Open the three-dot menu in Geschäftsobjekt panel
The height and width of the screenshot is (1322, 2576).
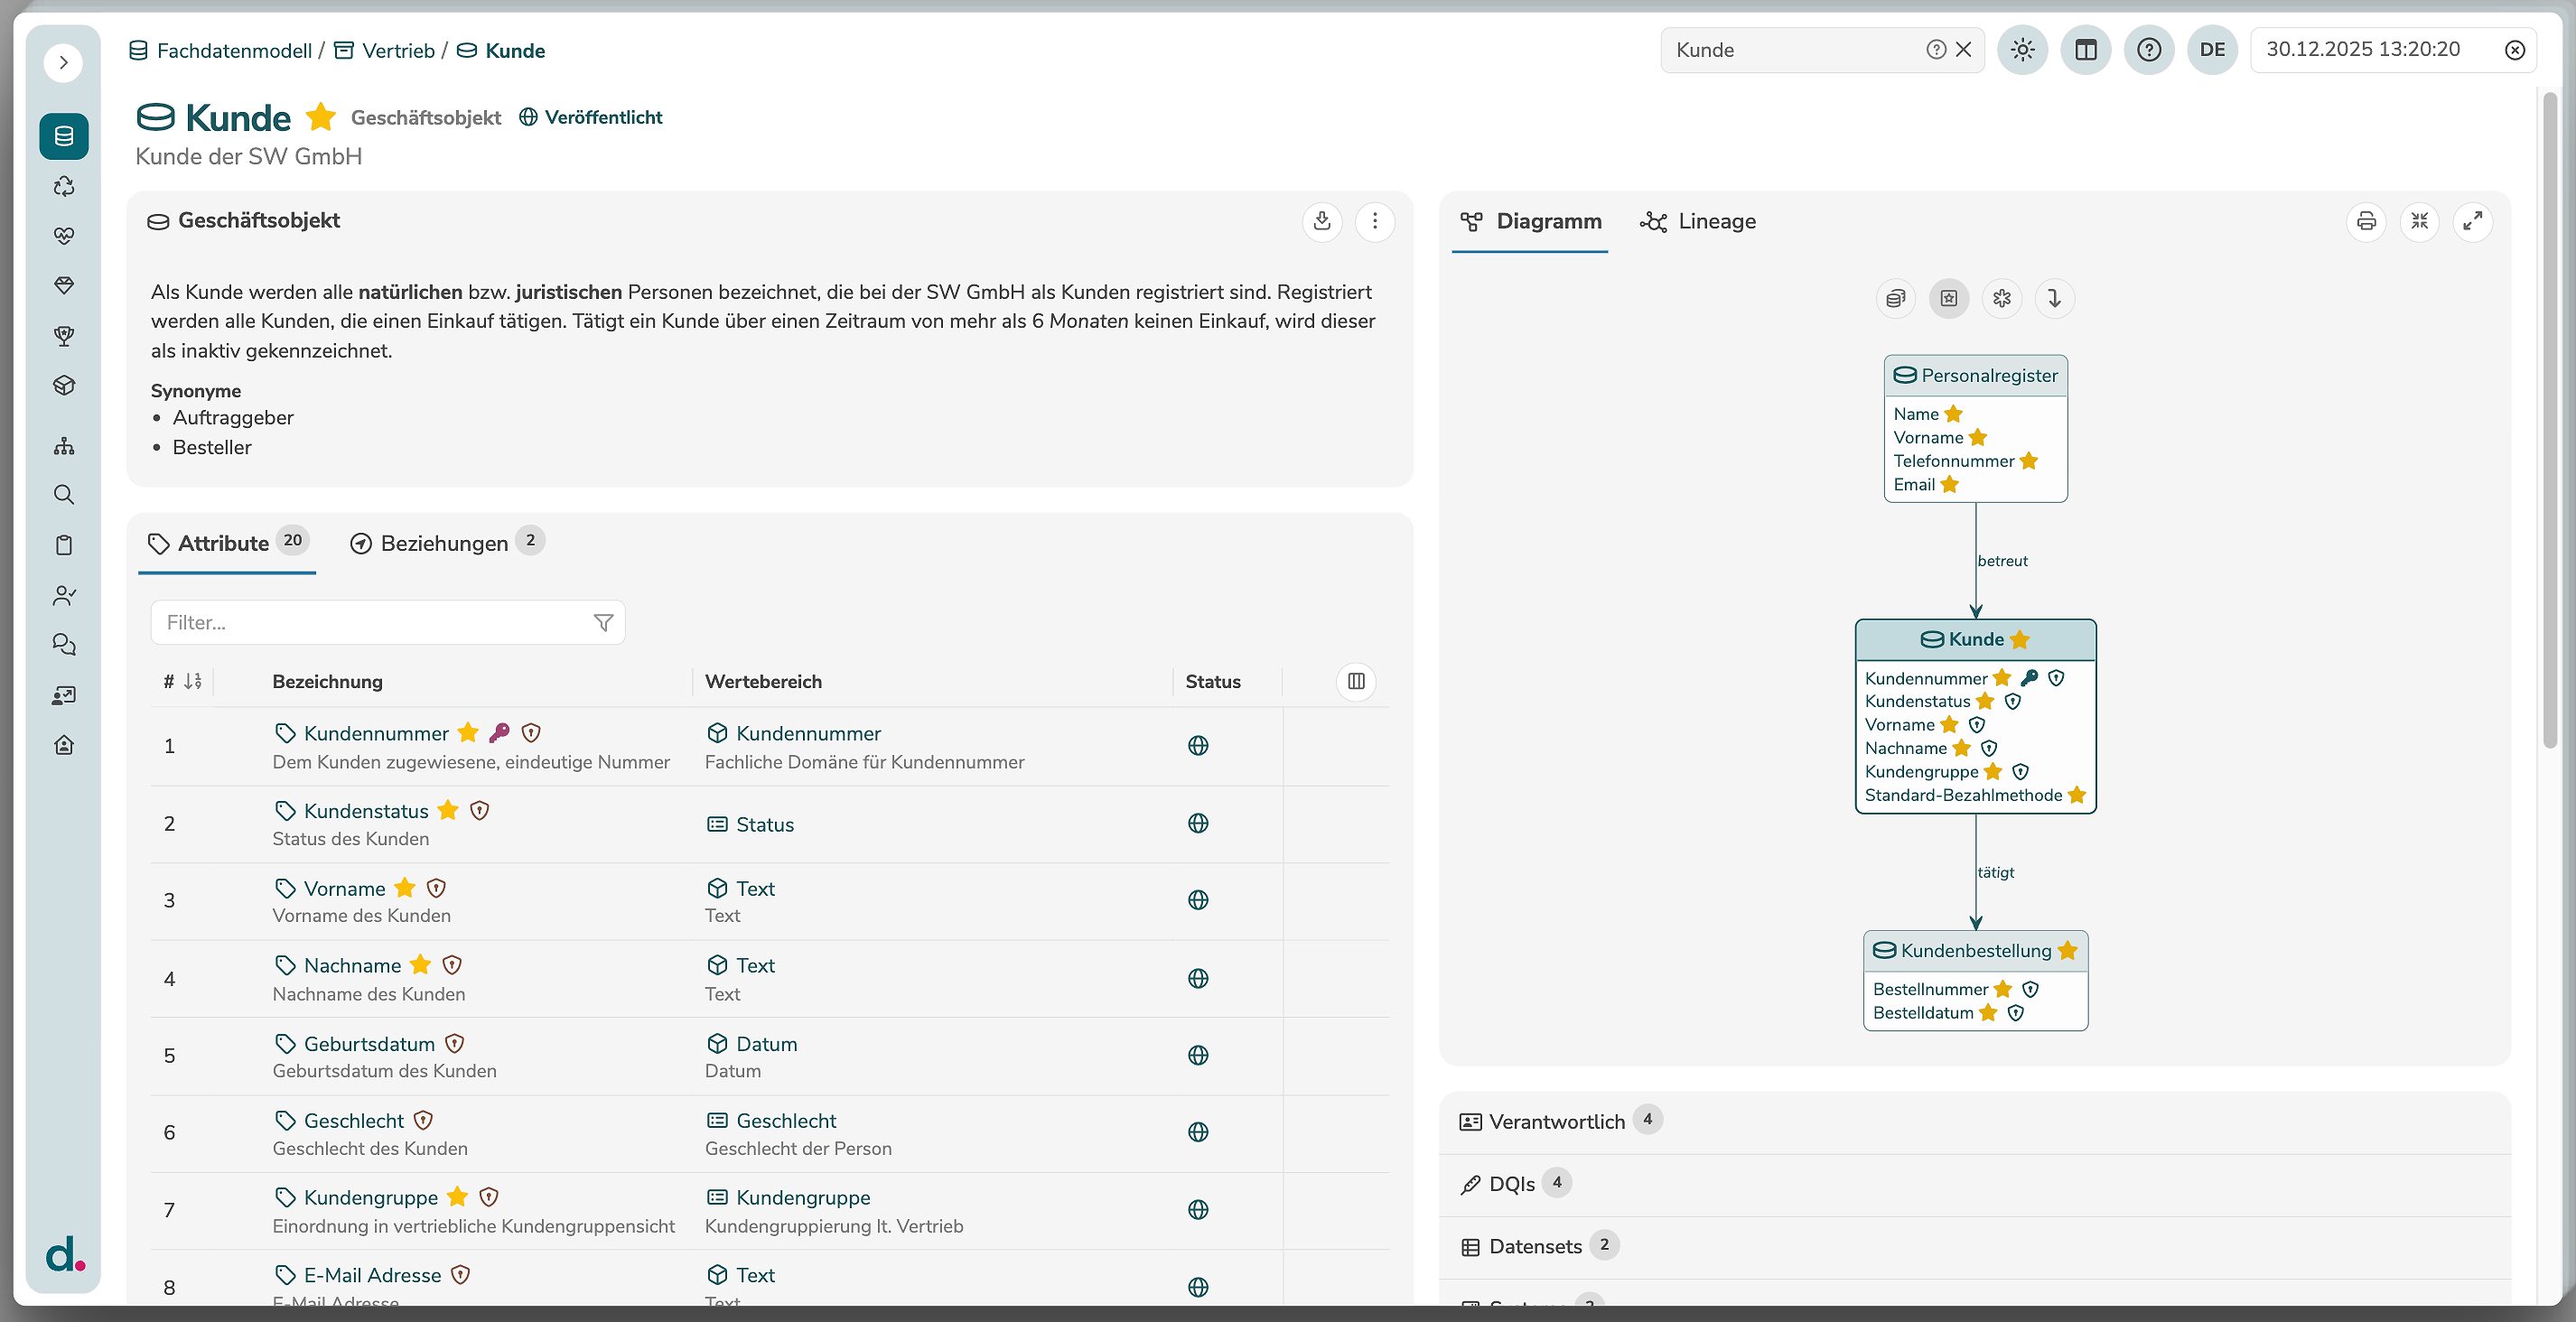(1374, 221)
